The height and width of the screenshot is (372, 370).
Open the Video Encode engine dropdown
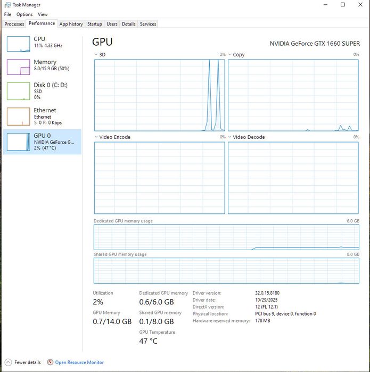[x=96, y=137]
